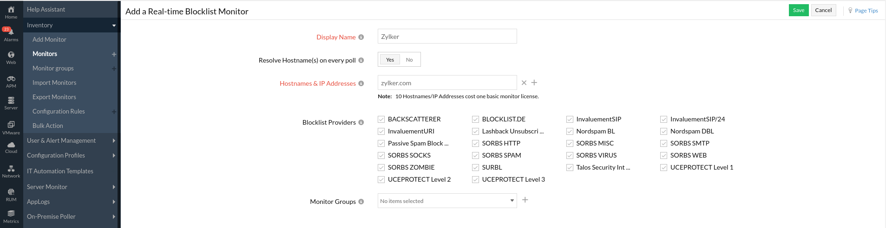Toggle the SURBL checkbox
The width and height of the screenshot is (886, 228).
pyautogui.click(x=475, y=167)
